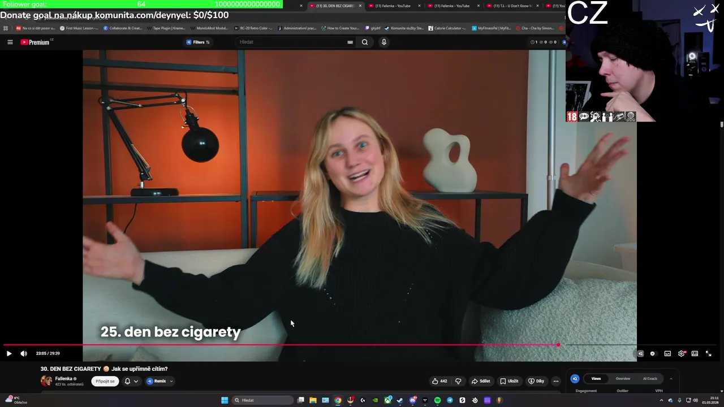Click the main page scrollbar thumb
The height and width of the screenshot is (407, 724).
pos(721,124)
